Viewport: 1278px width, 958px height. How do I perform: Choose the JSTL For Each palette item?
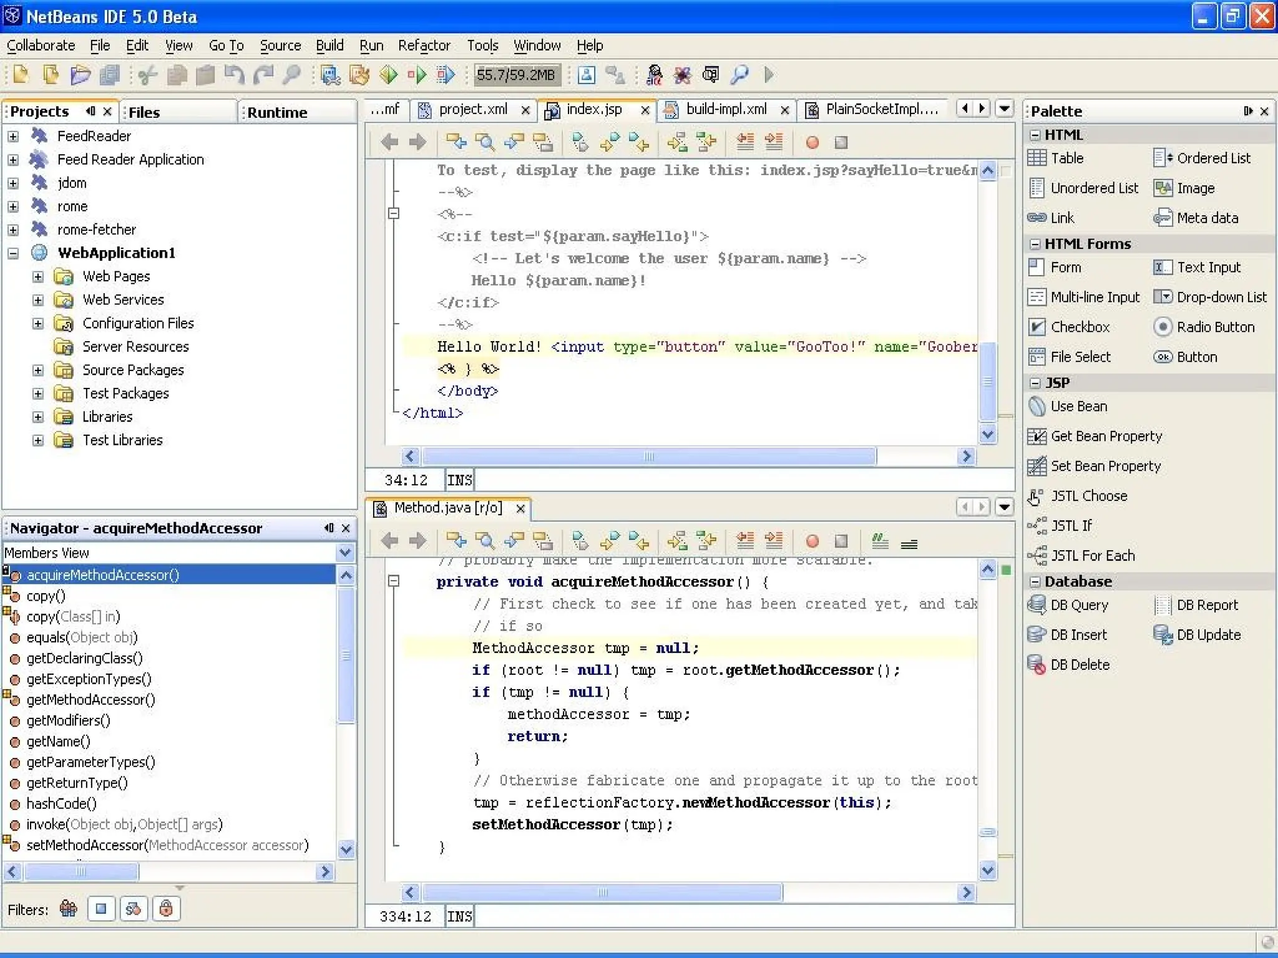(1081, 556)
